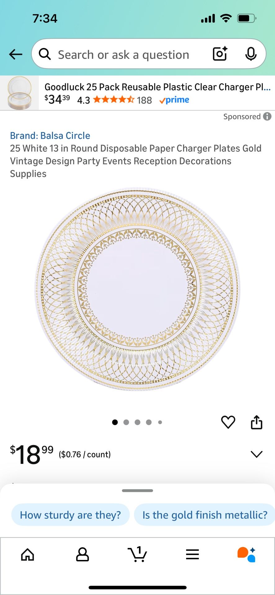Open the Balsa Circle brand page
The height and width of the screenshot is (595, 275).
coord(50,135)
